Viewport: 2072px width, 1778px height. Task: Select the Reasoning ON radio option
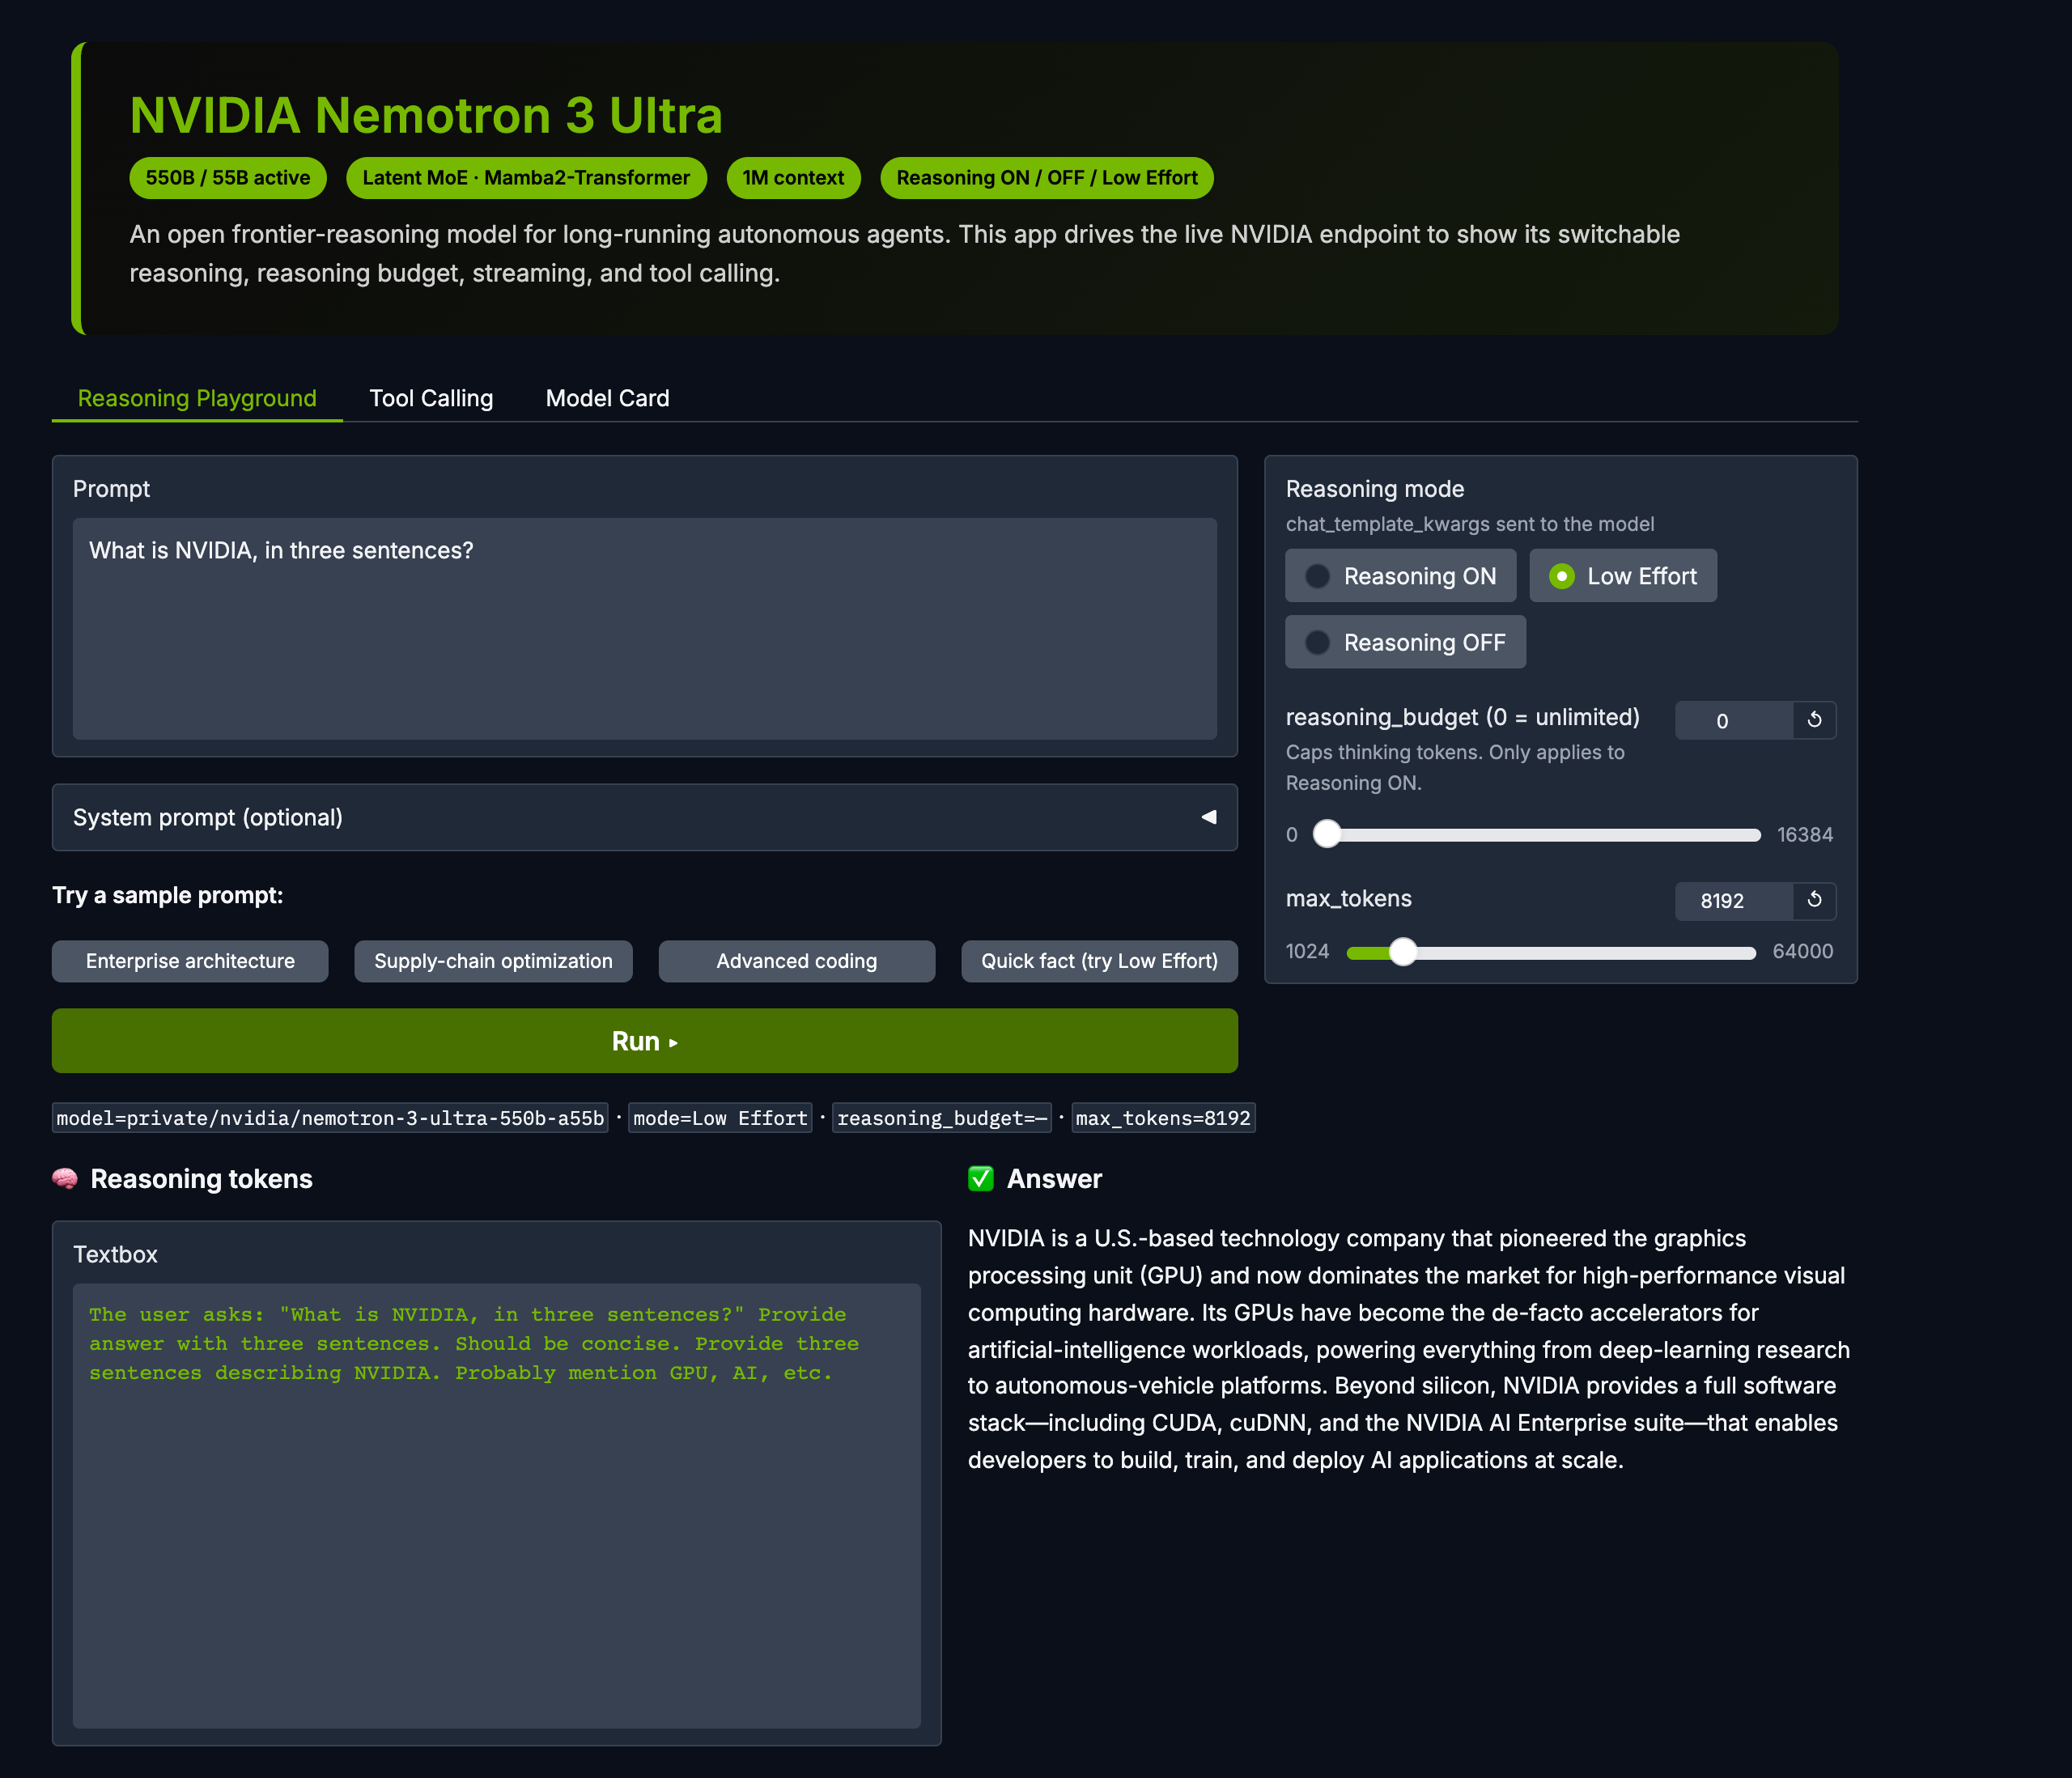[1400, 576]
